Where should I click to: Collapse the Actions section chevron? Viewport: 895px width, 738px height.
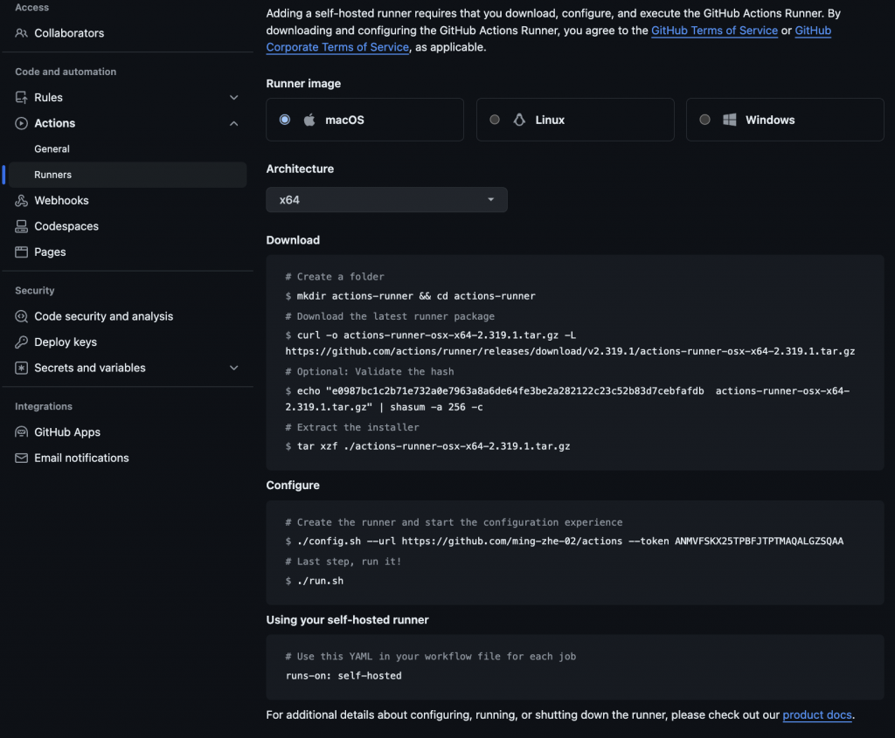pos(233,123)
